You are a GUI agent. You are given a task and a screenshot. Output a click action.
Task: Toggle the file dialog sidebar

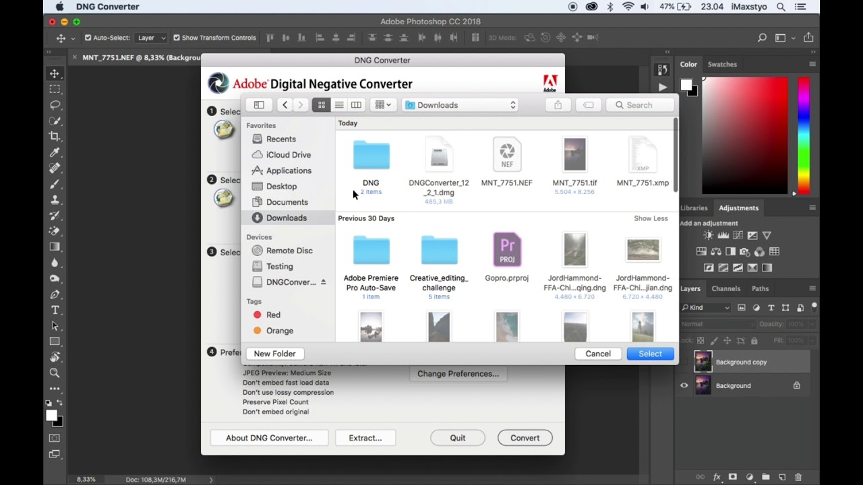pyautogui.click(x=259, y=105)
